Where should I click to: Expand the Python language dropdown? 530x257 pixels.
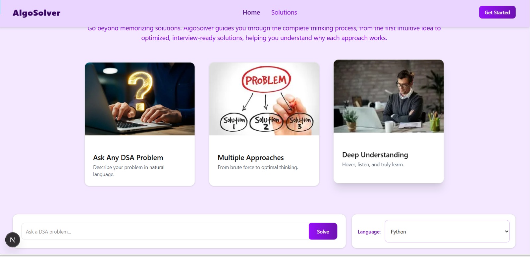(447, 231)
